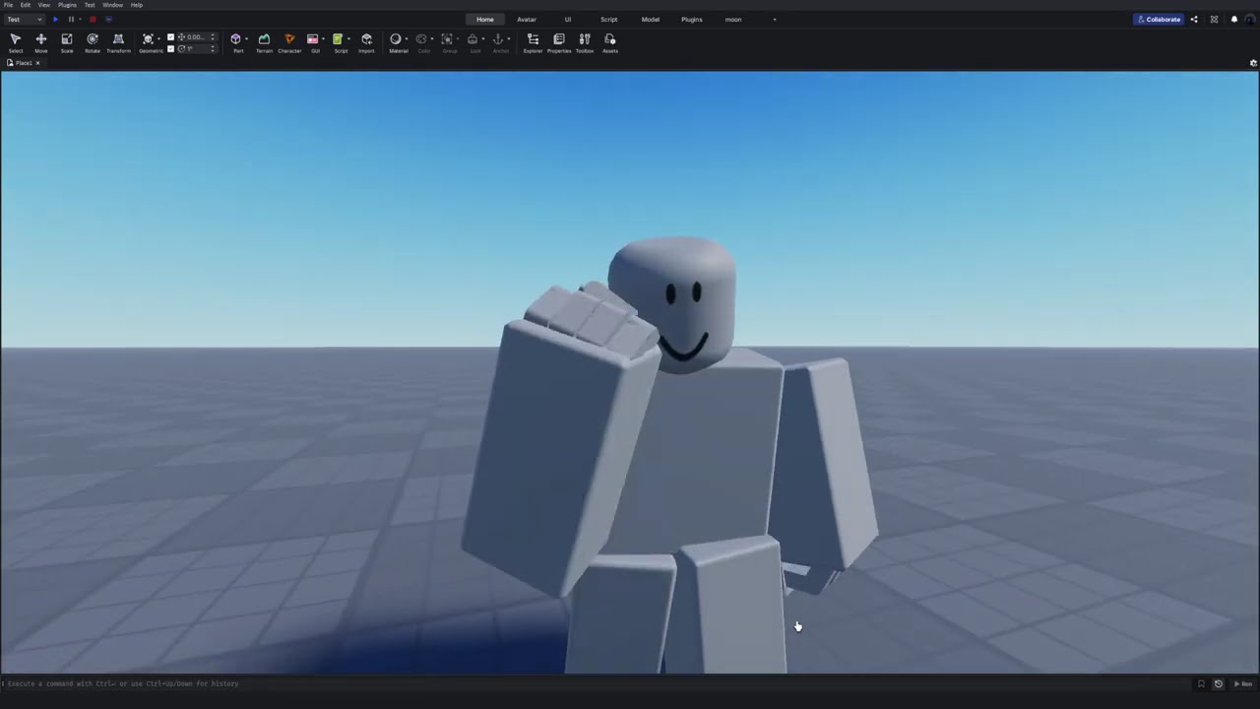This screenshot has height=709, width=1260.
Task: Open the Character tool
Action: 289,42
